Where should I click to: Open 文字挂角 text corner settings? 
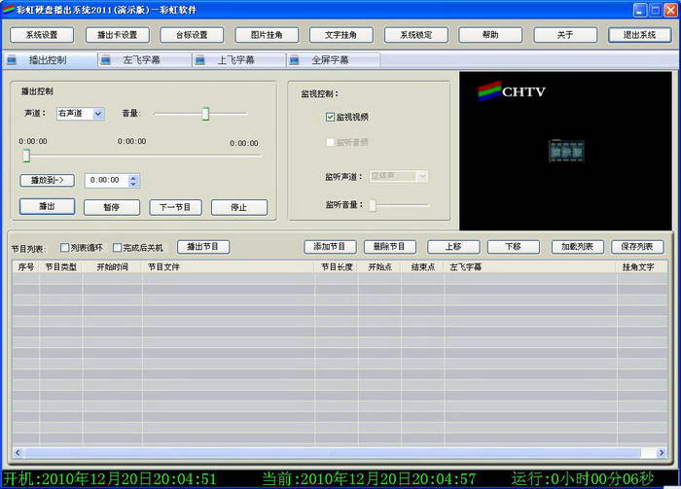click(x=340, y=35)
